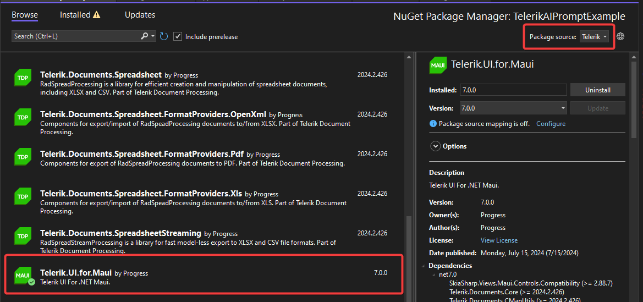Toggle Include prerelease checkbox

click(x=178, y=36)
